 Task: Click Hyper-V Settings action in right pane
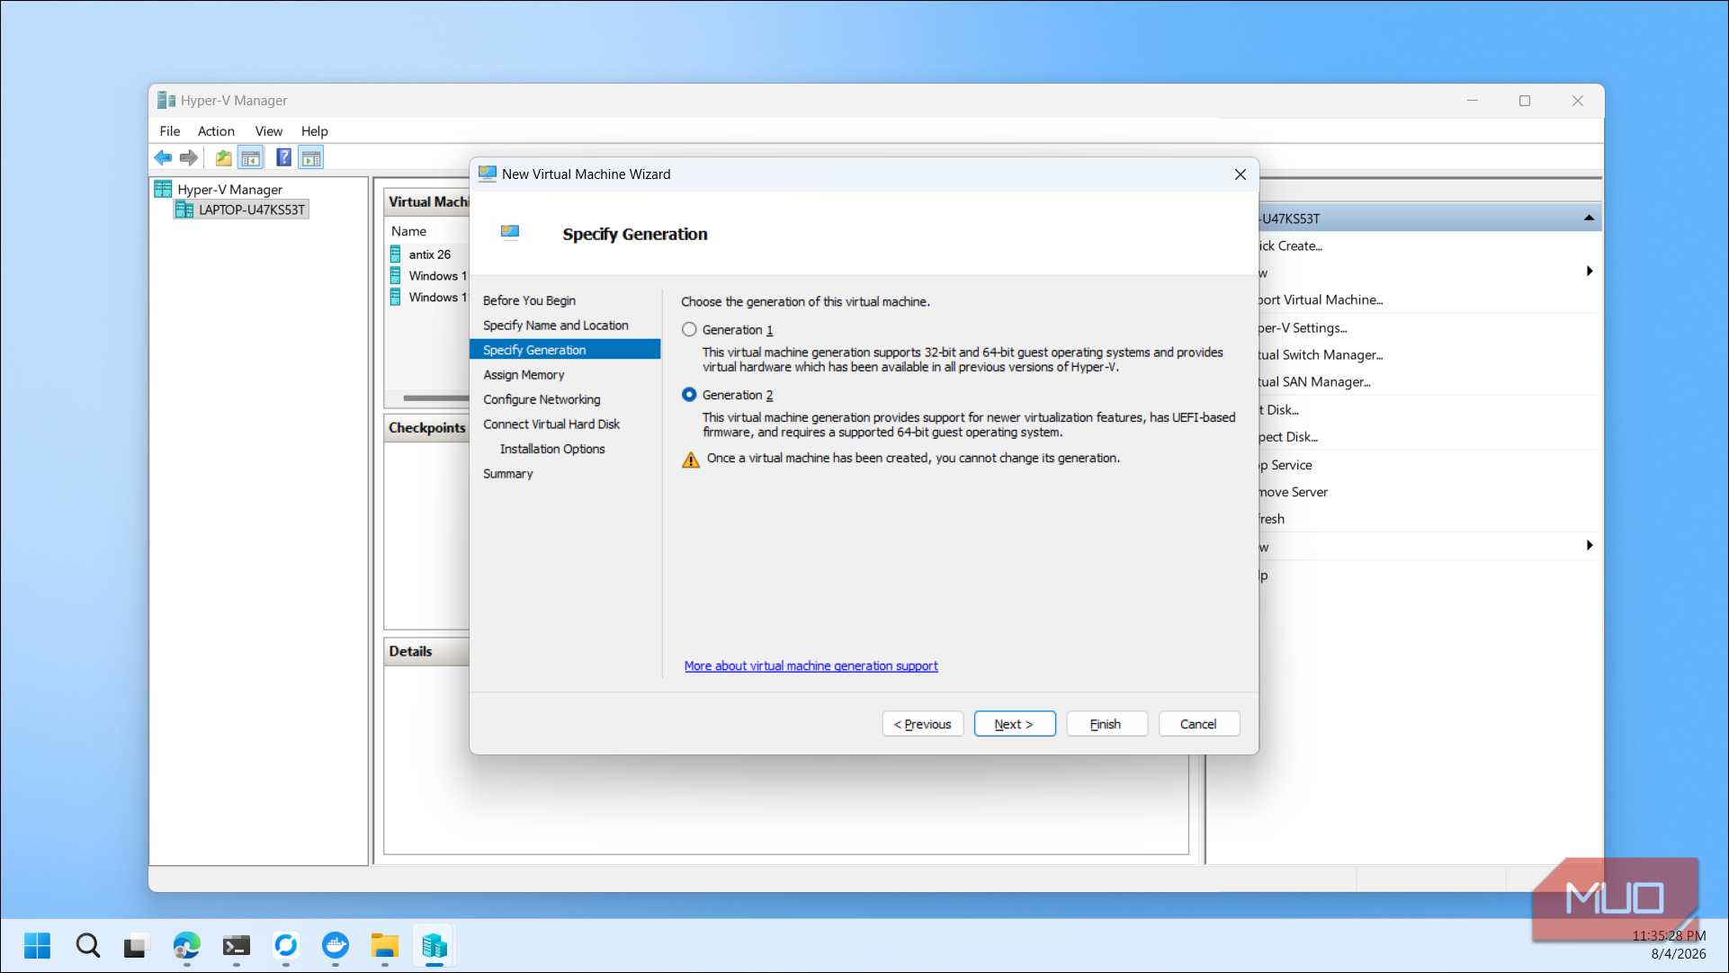pyautogui.click(x=1303, y=328)
